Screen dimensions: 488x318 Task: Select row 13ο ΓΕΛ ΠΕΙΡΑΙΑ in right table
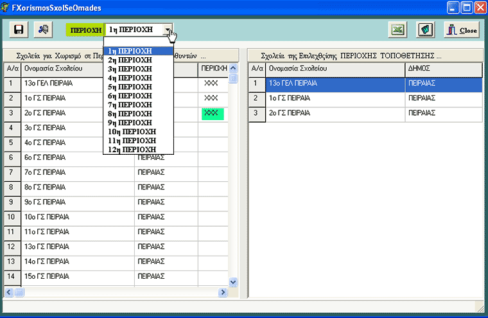click(335, 84)
